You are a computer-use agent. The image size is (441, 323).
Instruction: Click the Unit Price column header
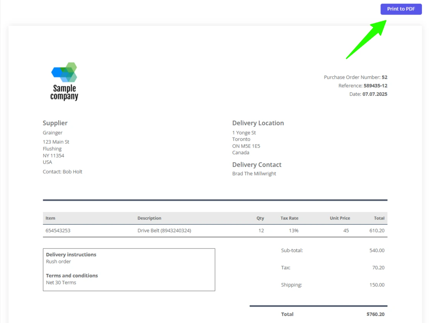pyautogui.click(x=340, y=218)
